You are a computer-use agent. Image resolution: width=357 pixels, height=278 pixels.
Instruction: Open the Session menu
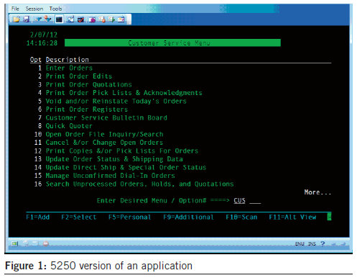click(34, 9)
